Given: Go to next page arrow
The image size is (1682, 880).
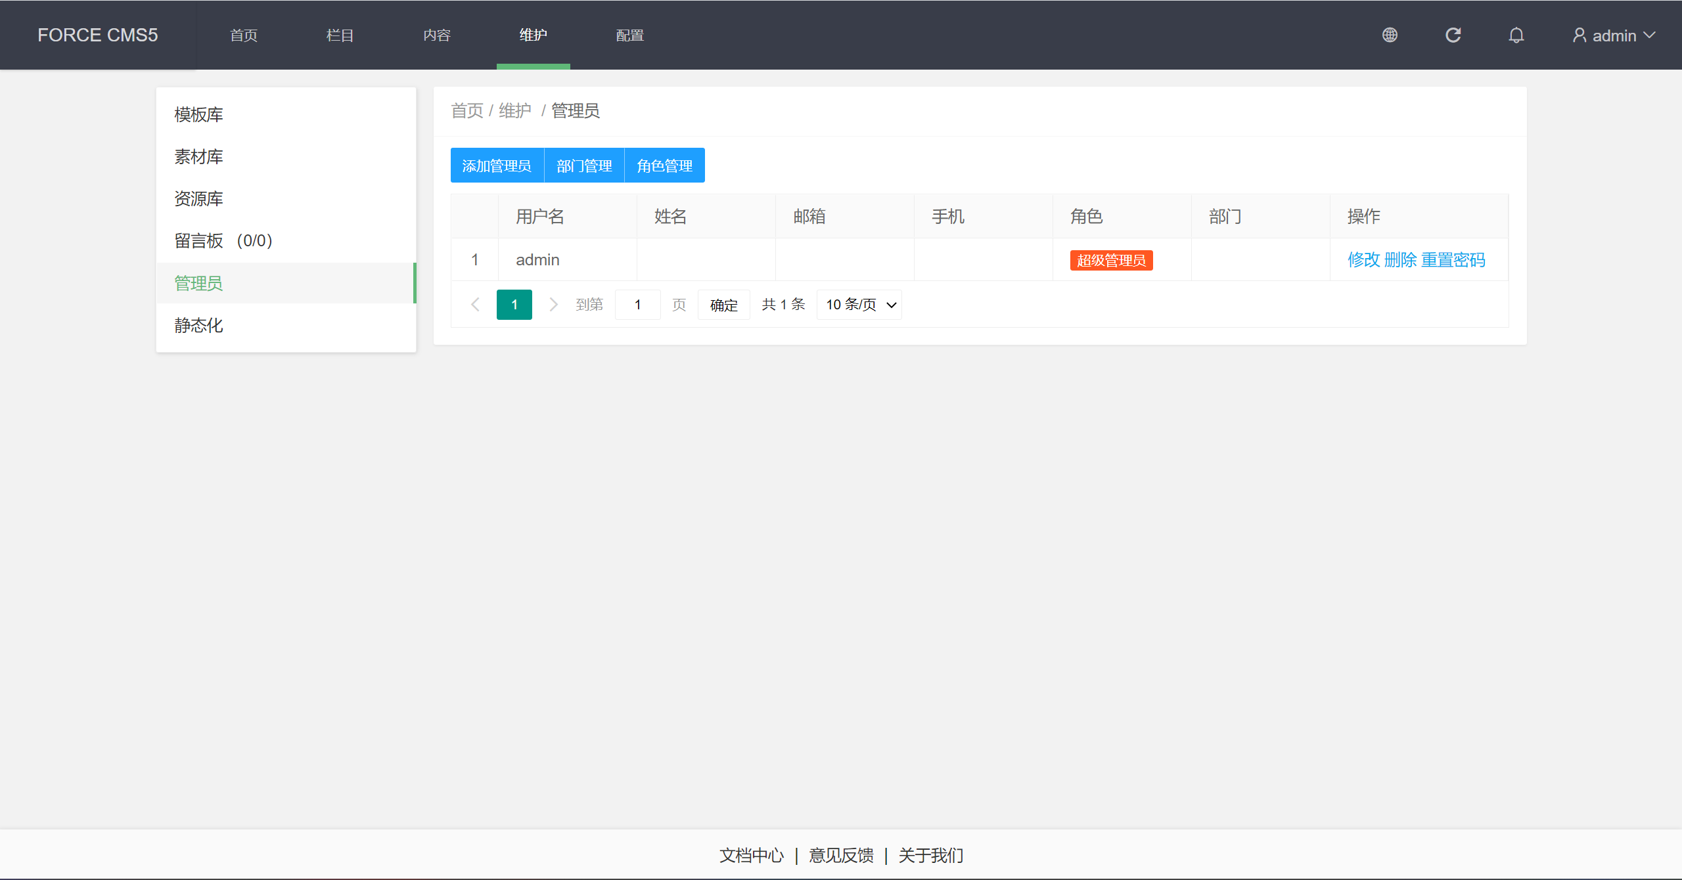Looking at the screenshot, I should pyautogui.click(x=553, y=305).
